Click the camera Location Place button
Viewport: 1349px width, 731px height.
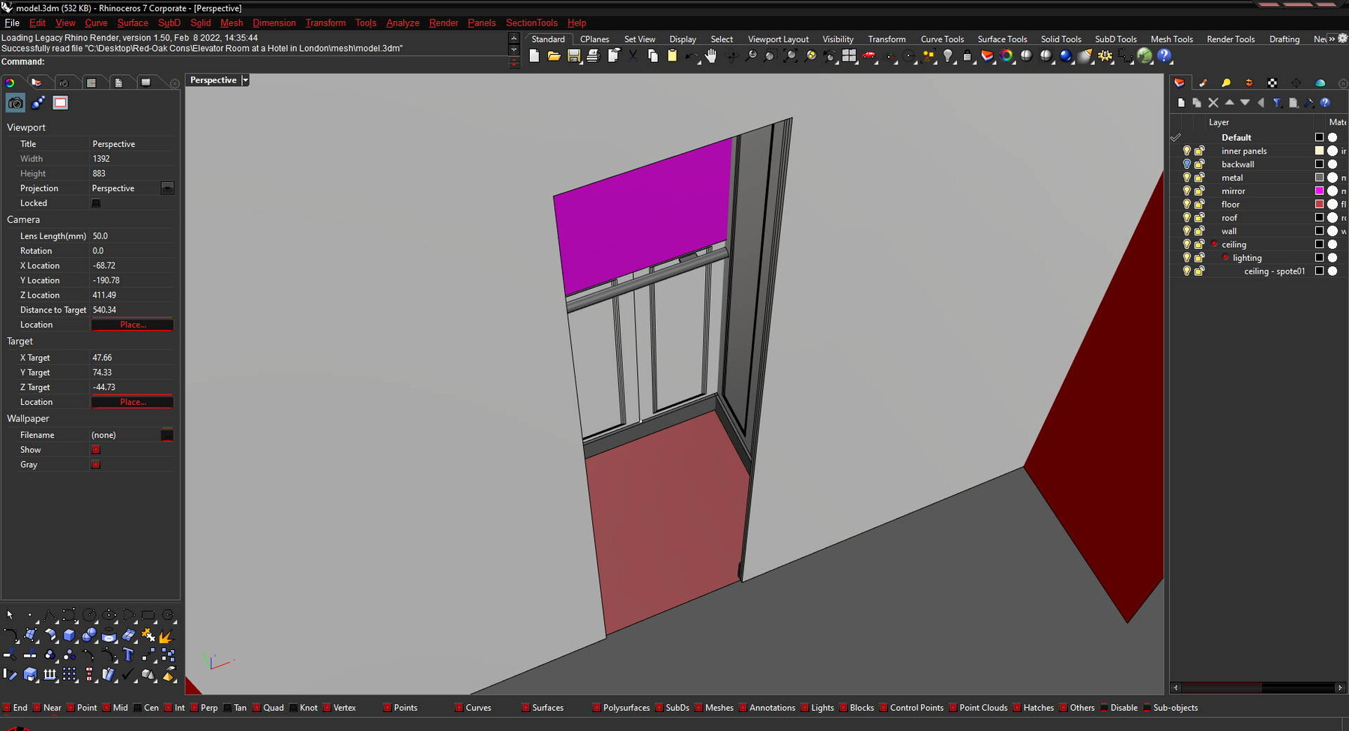coord(132,324)
